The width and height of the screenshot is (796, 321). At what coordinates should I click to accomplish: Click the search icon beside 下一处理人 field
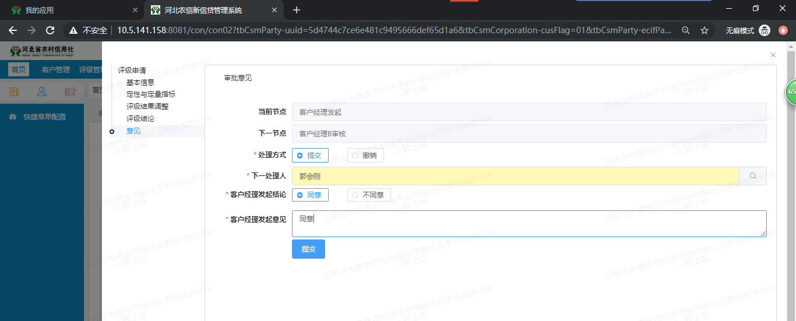click(x=753, y=176)
